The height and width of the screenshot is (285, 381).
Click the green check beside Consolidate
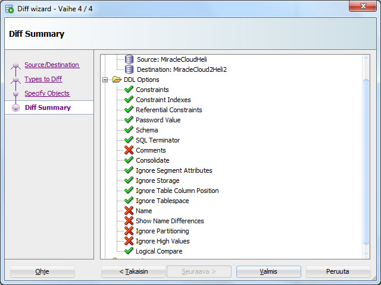click(129, 160)
